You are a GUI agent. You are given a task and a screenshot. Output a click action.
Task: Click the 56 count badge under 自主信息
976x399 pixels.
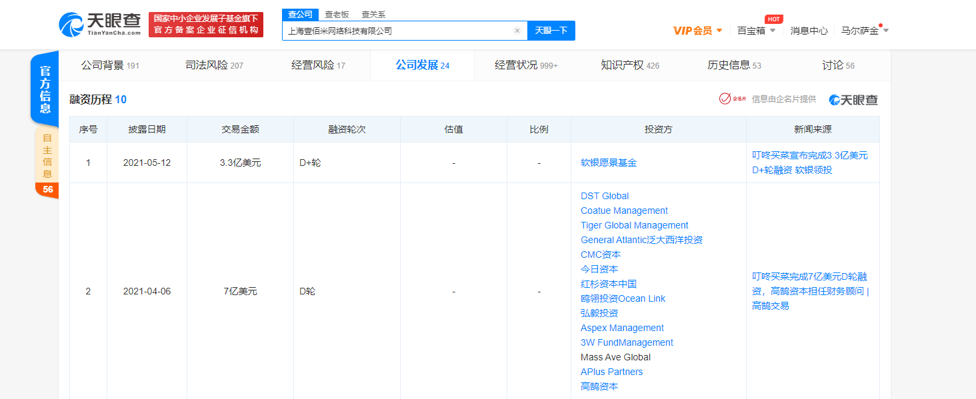tap(47, 190)
